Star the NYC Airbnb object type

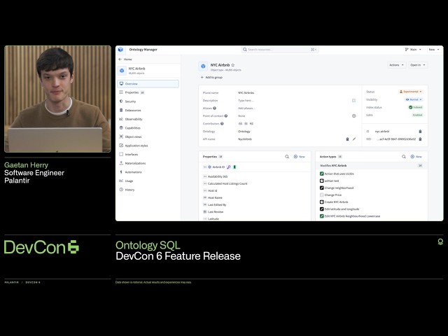tap(233, 65)
